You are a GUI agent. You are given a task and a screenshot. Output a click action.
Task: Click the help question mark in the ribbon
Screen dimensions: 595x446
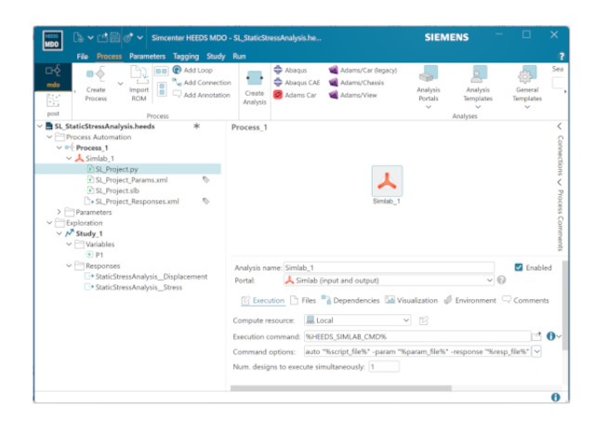(x=562, y=57)
